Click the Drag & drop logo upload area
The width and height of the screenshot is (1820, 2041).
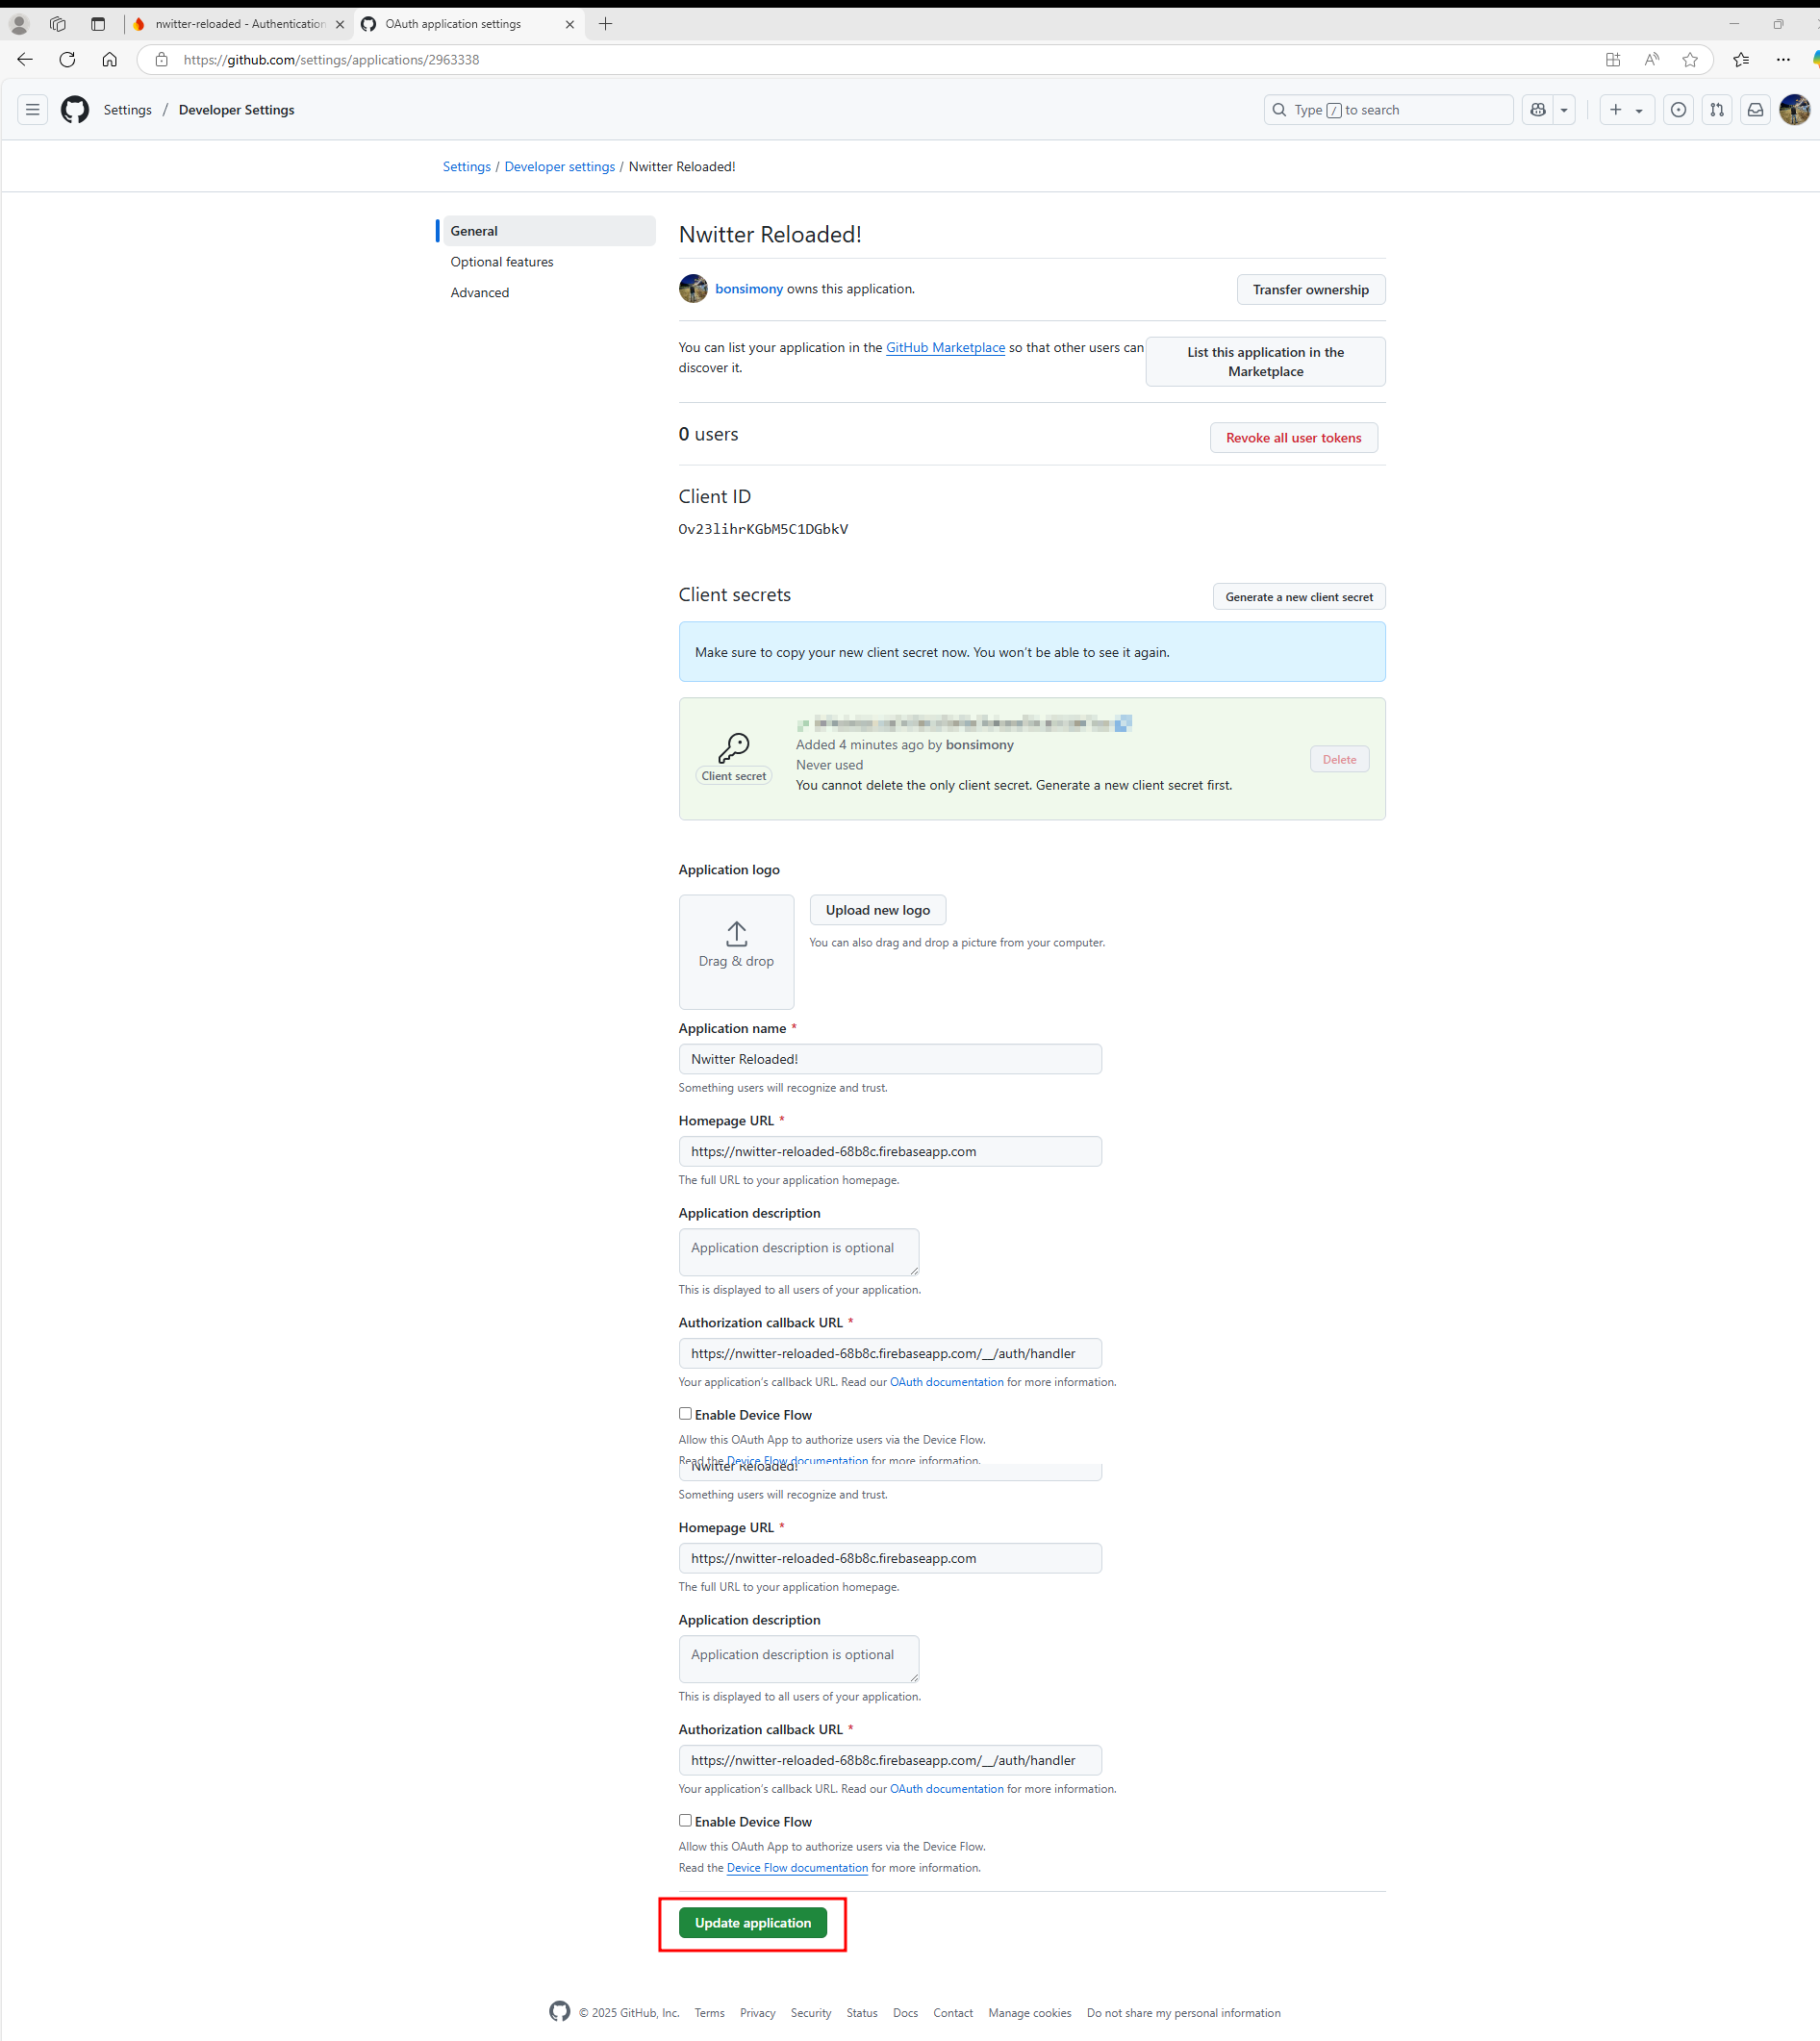pos(736,951)
